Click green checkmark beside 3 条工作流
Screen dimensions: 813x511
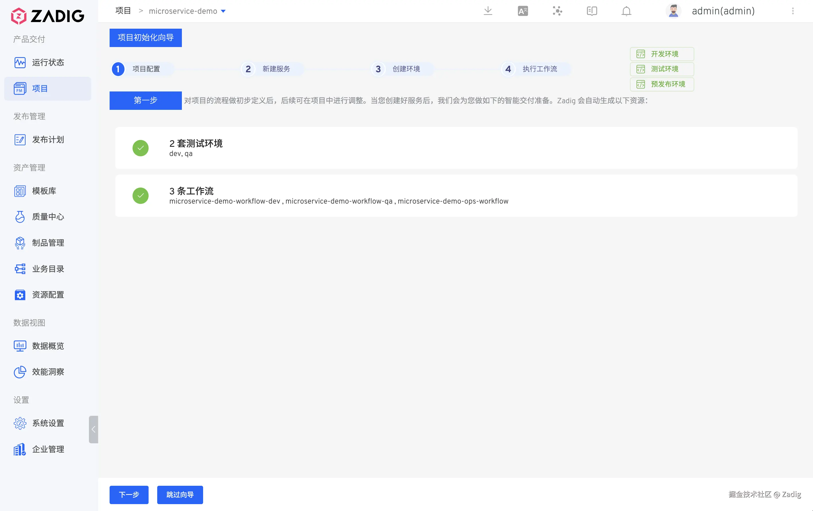pos(141,195)
